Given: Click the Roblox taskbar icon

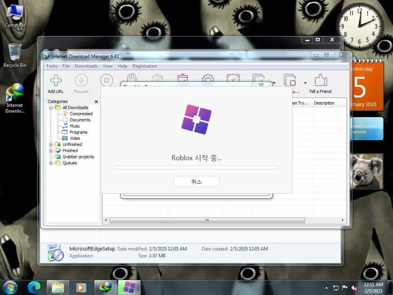Looking at the screenshot, I should (129, 287).
